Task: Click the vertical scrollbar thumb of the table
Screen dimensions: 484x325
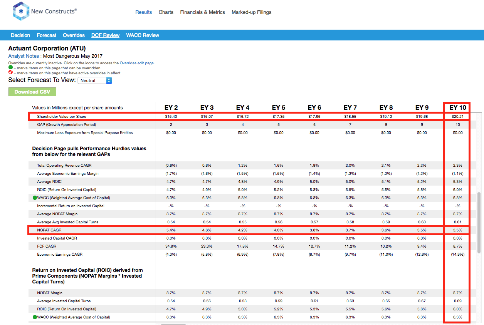Action: coord(479,222)
